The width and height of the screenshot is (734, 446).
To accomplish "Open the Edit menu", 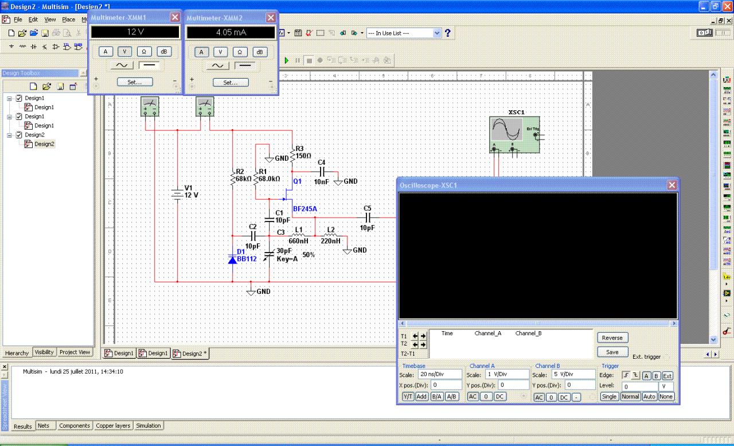I will coord(34,20).
